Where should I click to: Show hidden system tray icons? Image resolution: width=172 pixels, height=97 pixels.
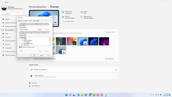coord(151,95)
